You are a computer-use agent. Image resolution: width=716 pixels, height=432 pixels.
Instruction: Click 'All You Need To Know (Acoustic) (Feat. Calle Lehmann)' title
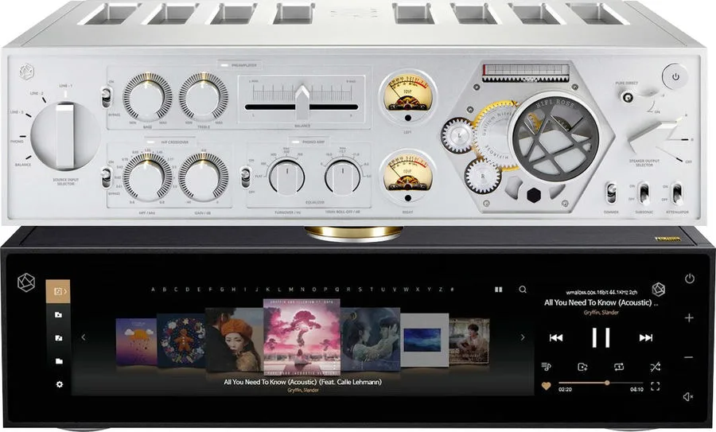click(x=303, y=382)
